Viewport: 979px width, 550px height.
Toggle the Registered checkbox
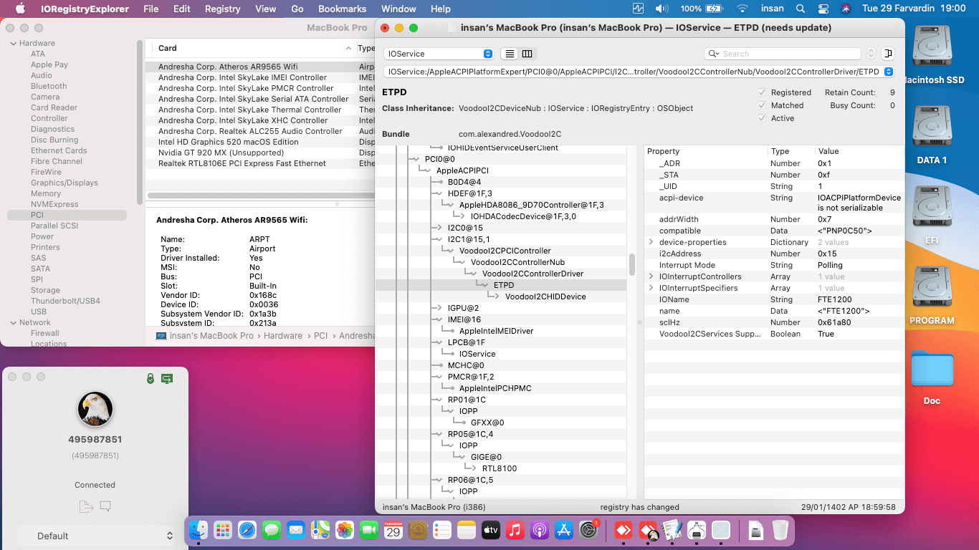[763, 92]
